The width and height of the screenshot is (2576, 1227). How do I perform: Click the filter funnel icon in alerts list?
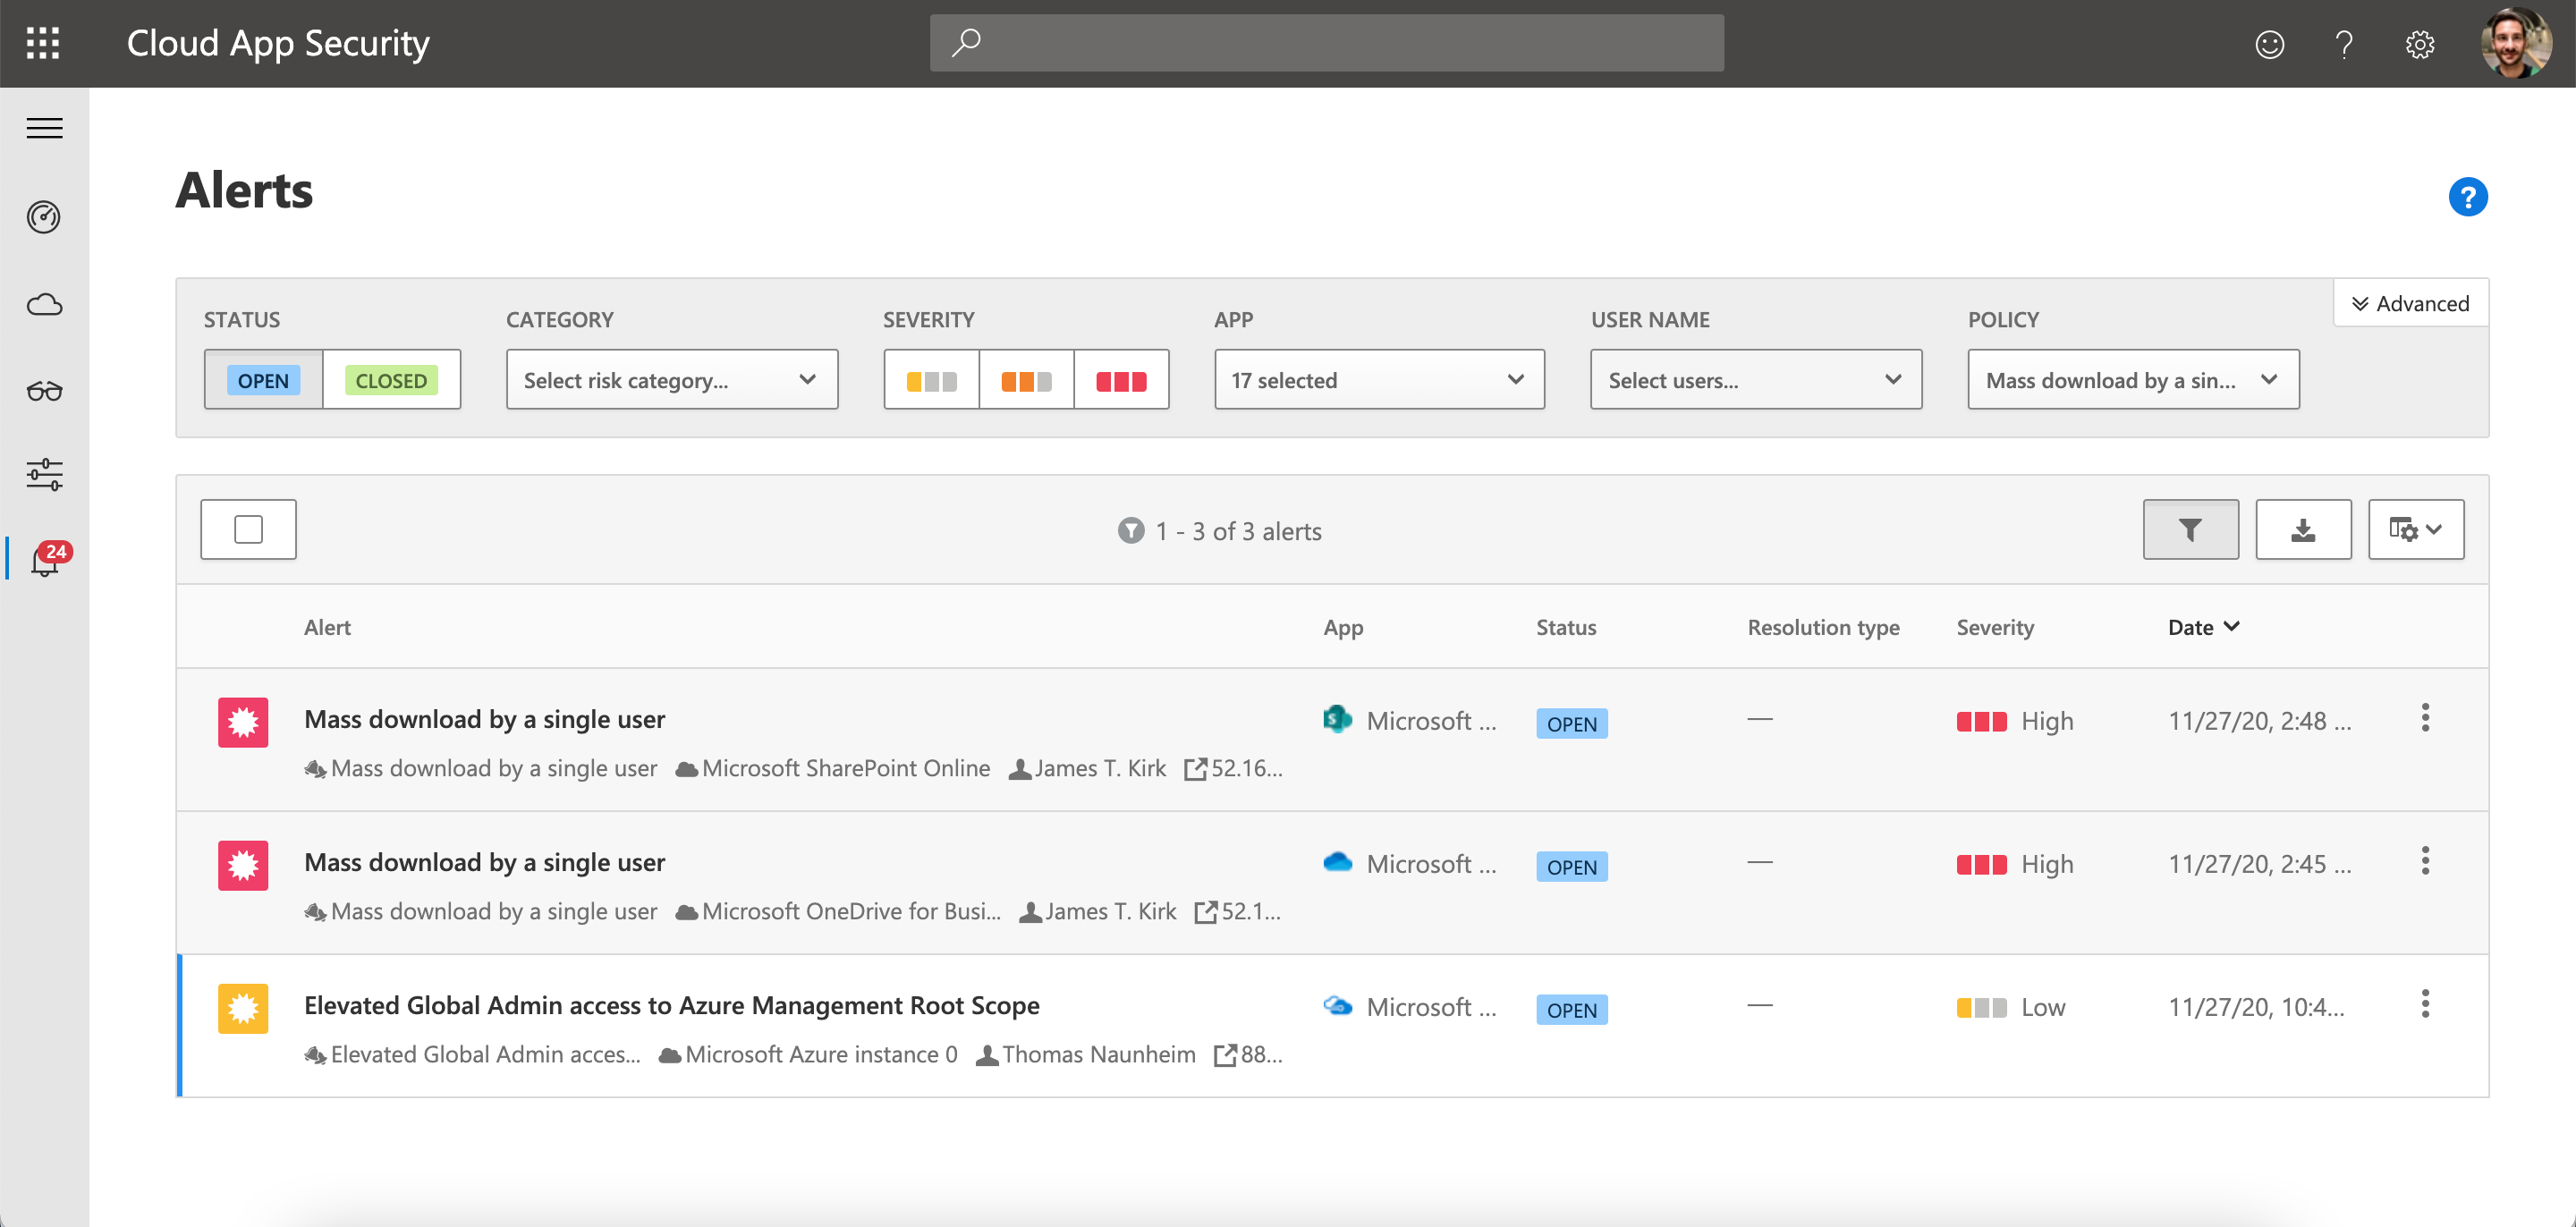(x=2191, y=529)
